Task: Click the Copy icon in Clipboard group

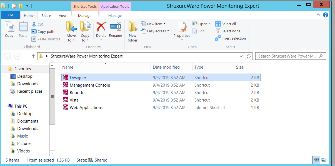Action: tap(9, 27)
